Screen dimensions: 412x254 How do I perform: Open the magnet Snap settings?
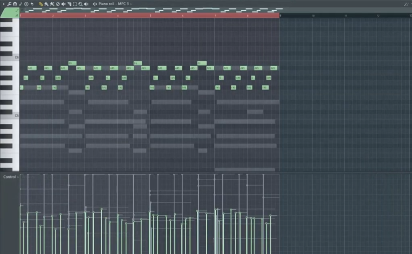coord(15,4)
